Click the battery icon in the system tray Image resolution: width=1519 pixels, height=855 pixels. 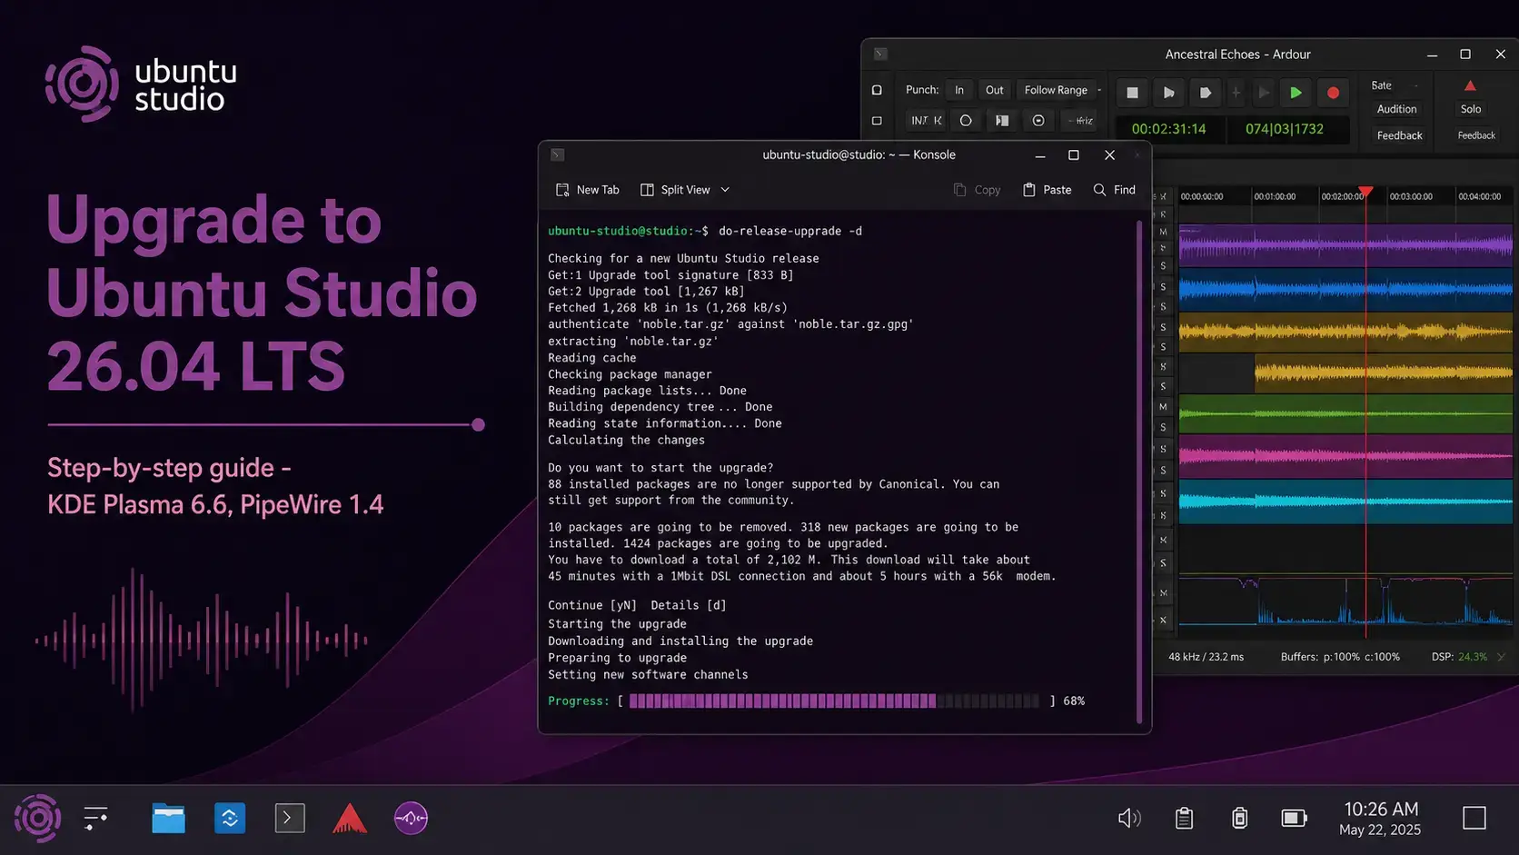coord(1294,818)
